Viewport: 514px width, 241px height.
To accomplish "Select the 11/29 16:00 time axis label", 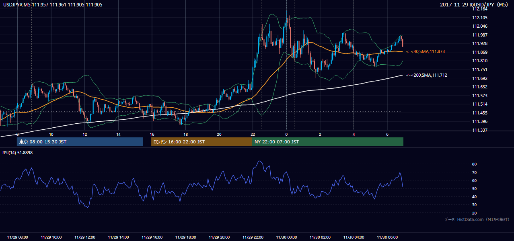I will pyautogui.click(x=152, y=237).
